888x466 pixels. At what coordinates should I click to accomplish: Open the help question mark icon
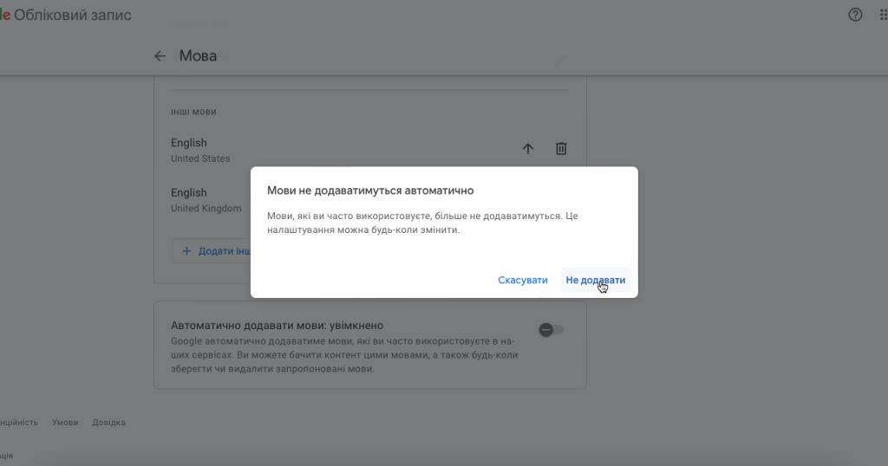(855, 15)
